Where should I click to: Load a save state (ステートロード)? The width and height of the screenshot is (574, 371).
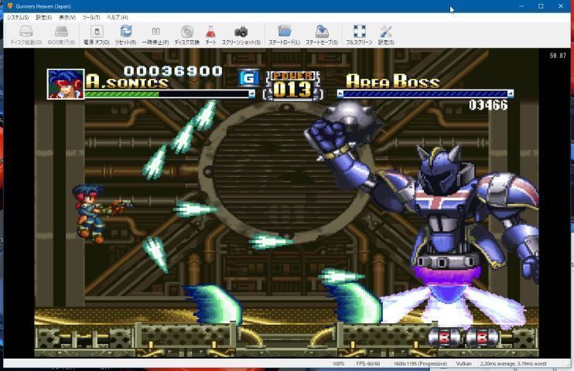285,36
